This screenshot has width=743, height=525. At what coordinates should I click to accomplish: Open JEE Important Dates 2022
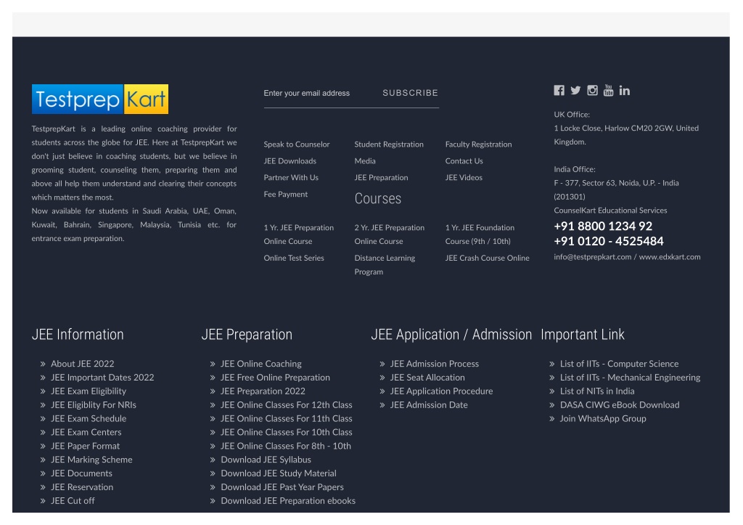pos(102,378)
